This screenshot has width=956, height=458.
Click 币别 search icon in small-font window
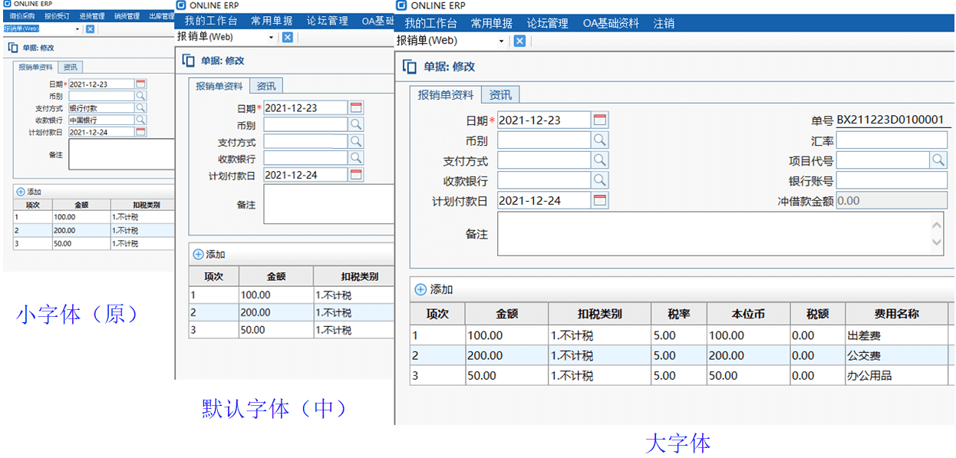(140, 96)
